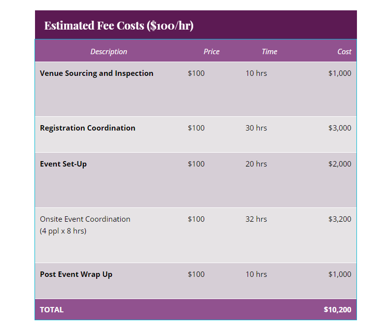Image resolution: width=389 pixels, height=336 pixels.
Task: Select the Description column header
Action: tap(108, 52)
